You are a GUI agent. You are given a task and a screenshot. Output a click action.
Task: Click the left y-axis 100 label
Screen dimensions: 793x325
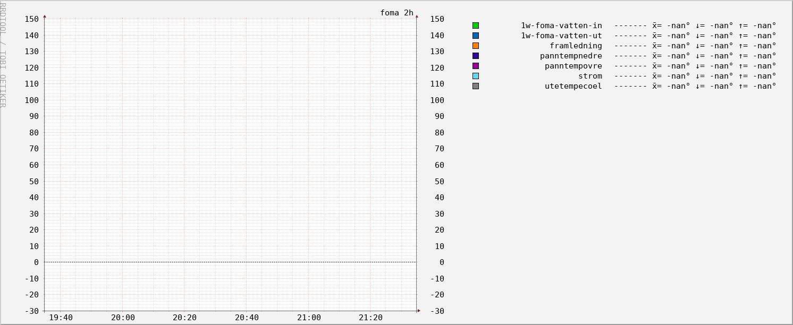pos(31,100)
